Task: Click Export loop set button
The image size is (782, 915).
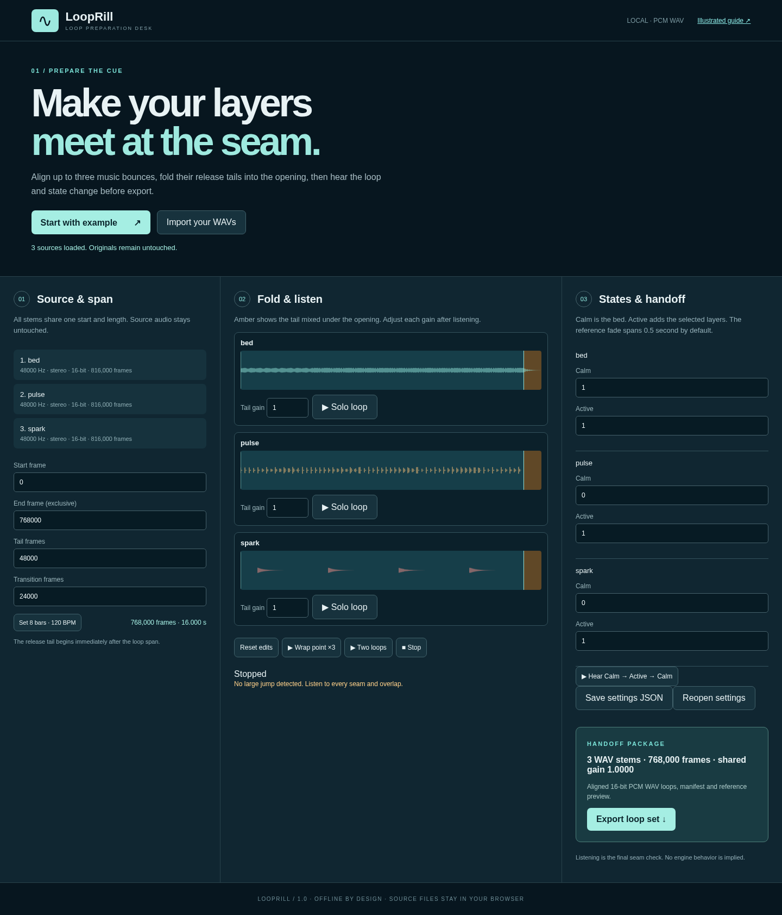Action: pyautogui.click(x=631, y=819)
